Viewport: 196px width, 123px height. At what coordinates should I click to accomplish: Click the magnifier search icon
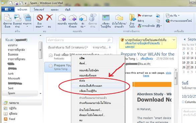(x=109, y=40)
